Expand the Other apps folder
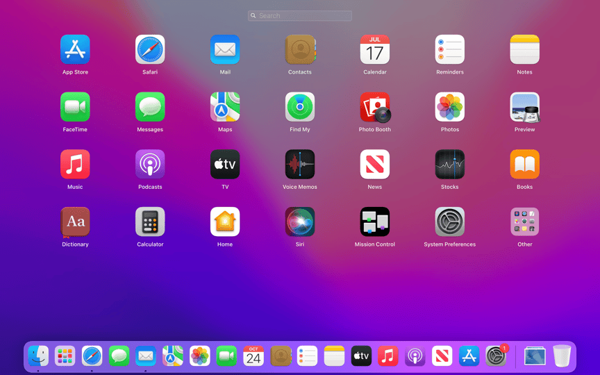600x375 pixels. tap(524, 222)
